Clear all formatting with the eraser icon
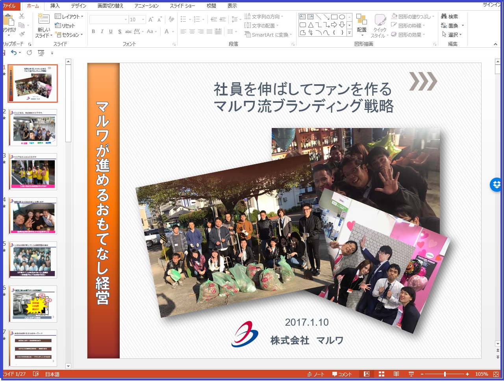 (x=171, y=19)
